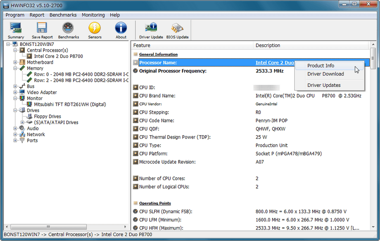Select memory Row: 2 tree item
This screenshot has height=241, width=380.
(81, 80)
